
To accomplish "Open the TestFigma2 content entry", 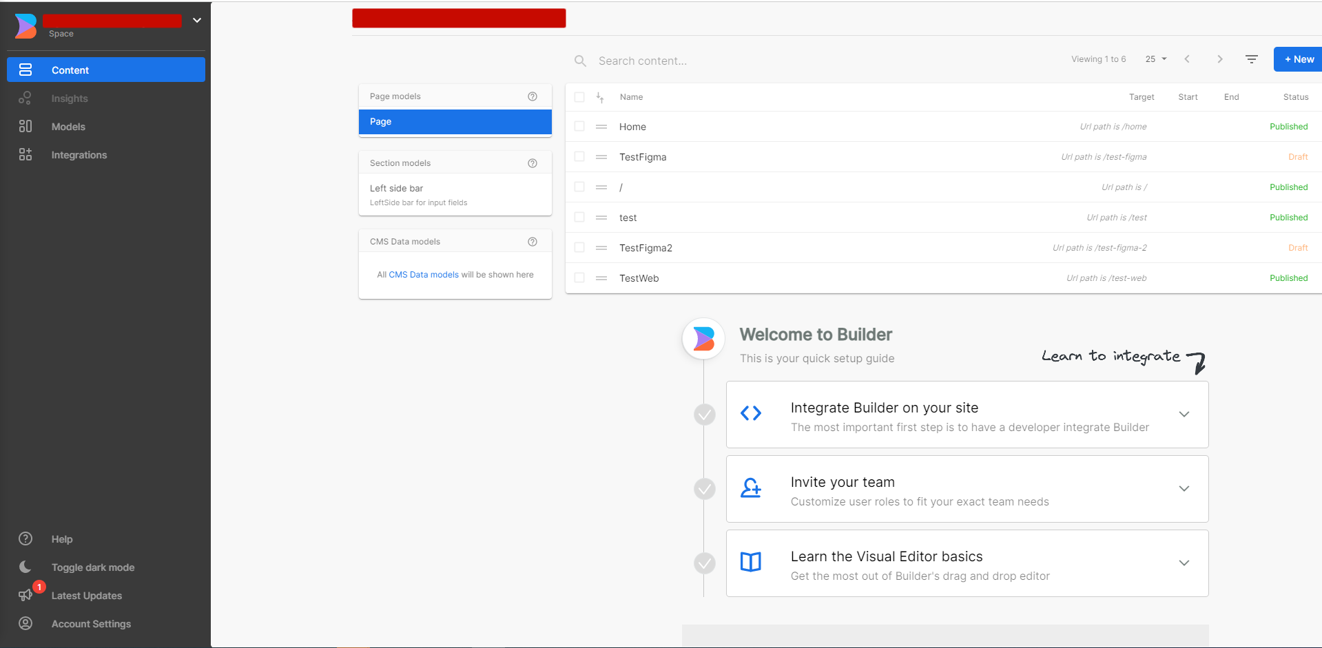I will tap(645, 248).
